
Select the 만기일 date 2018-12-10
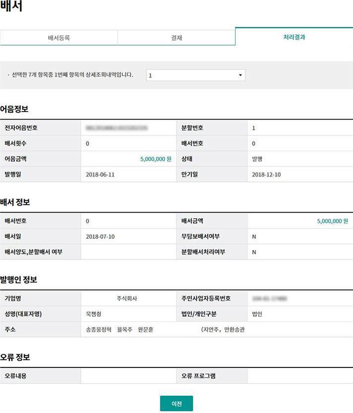266,175
